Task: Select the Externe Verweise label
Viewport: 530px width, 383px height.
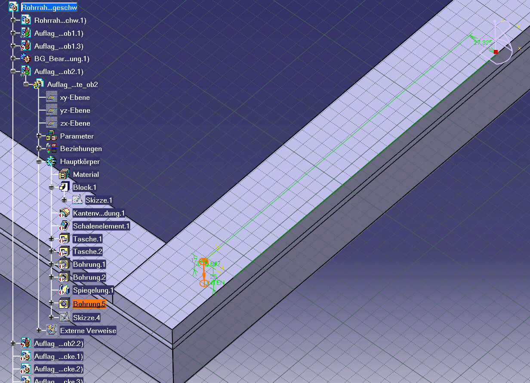Action: tap(88, 330)
